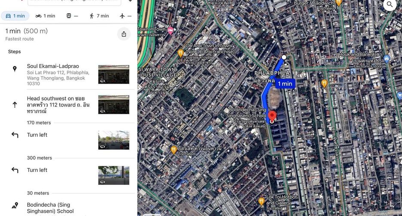402x216 pixels.
Task: Open street view thumbnail for Head southwest step
Action: tap(113, 104)
